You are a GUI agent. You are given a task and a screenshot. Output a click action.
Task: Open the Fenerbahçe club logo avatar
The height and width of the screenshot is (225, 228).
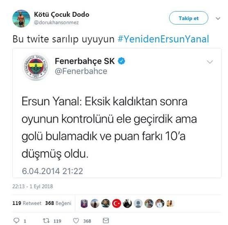pyautogui.click(x=36, y=67)
